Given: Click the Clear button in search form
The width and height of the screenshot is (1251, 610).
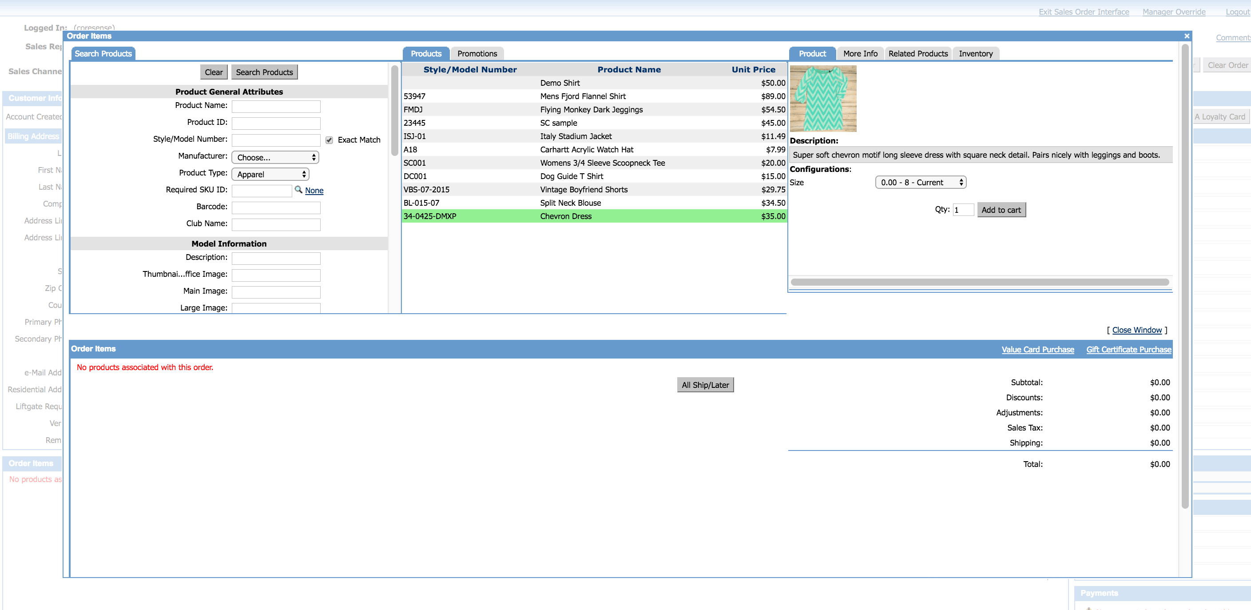Looking at the screenshot, I should (x=214, y=72).
